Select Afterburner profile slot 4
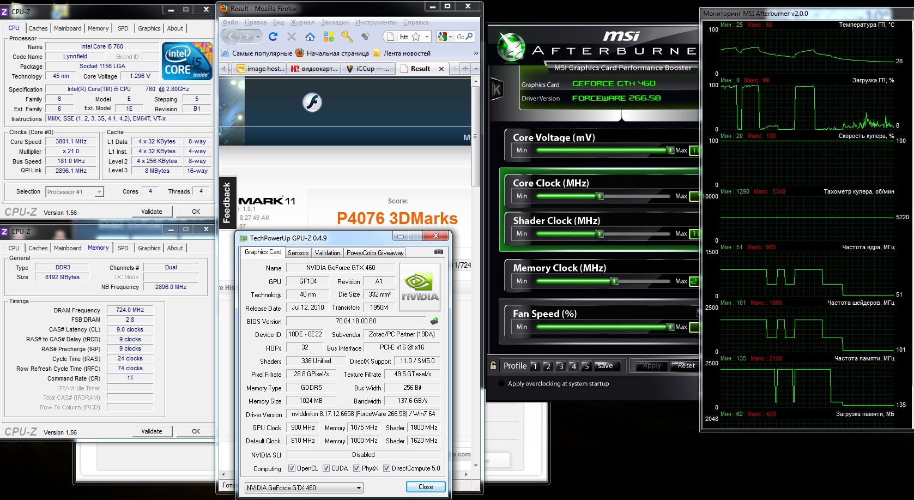Viewport: 914px width, 500px height. (x=574, y=366)
